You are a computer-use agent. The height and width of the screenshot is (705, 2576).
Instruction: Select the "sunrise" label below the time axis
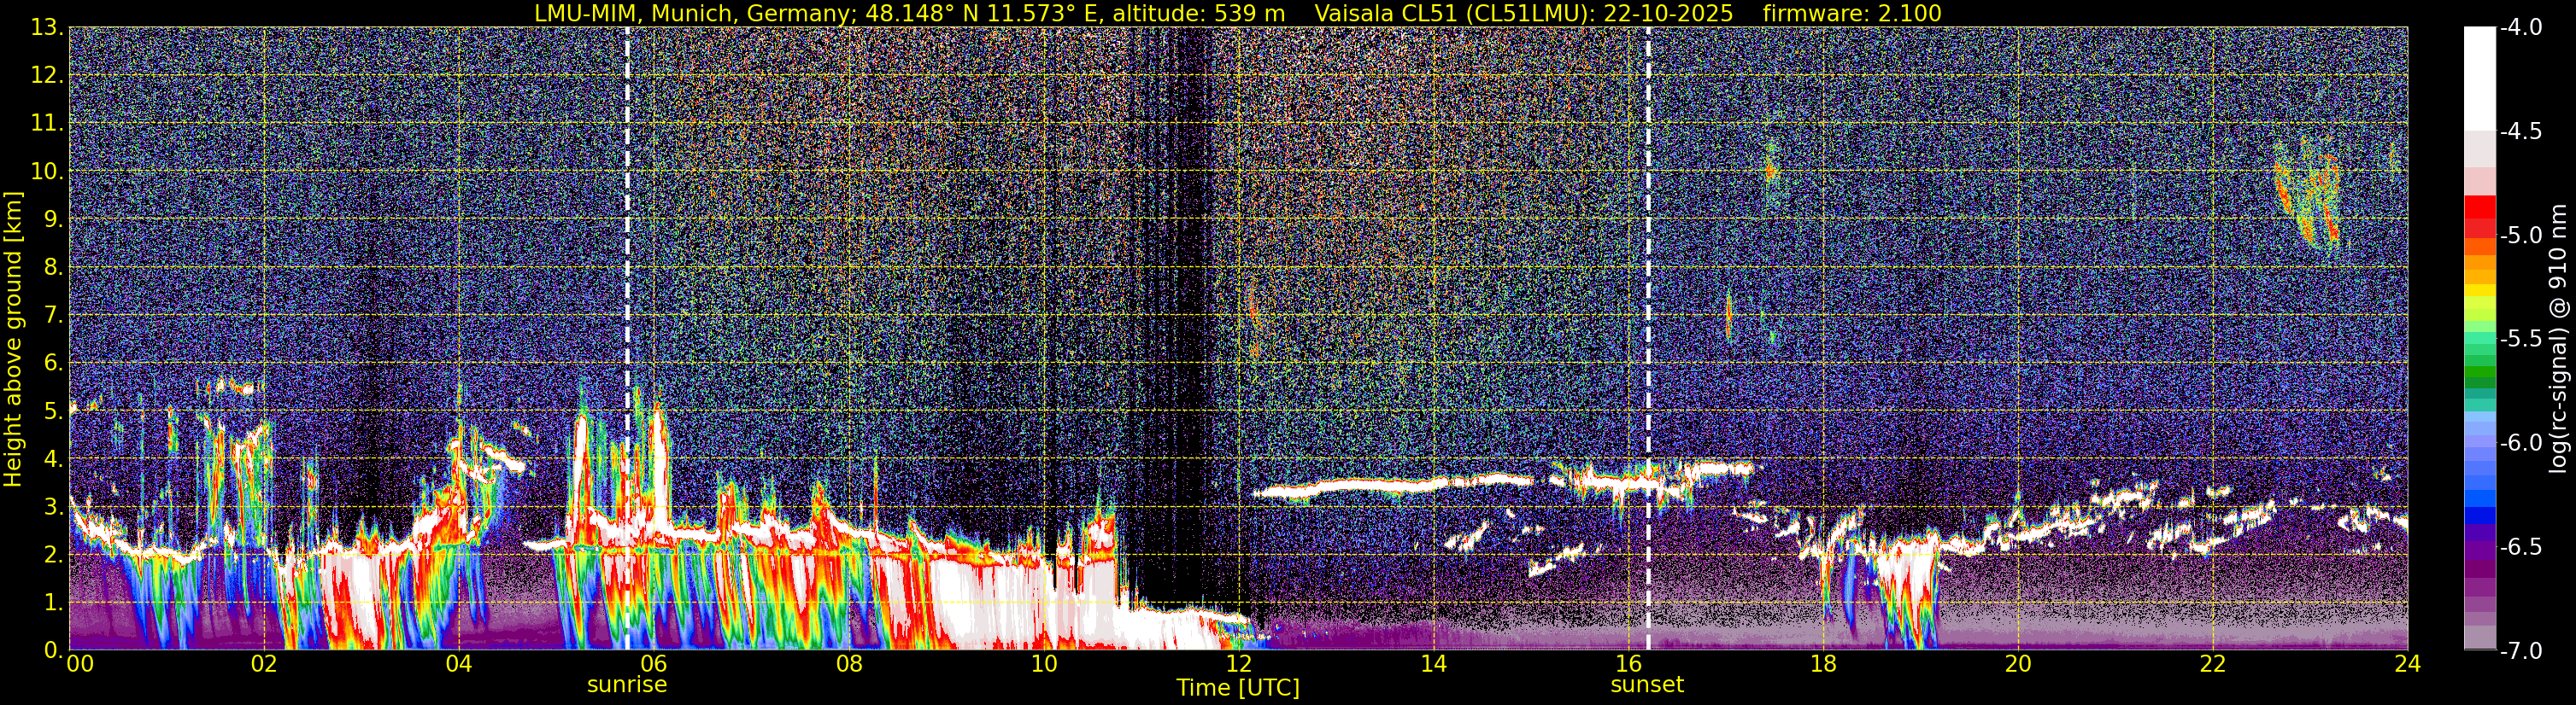(627, 685)
